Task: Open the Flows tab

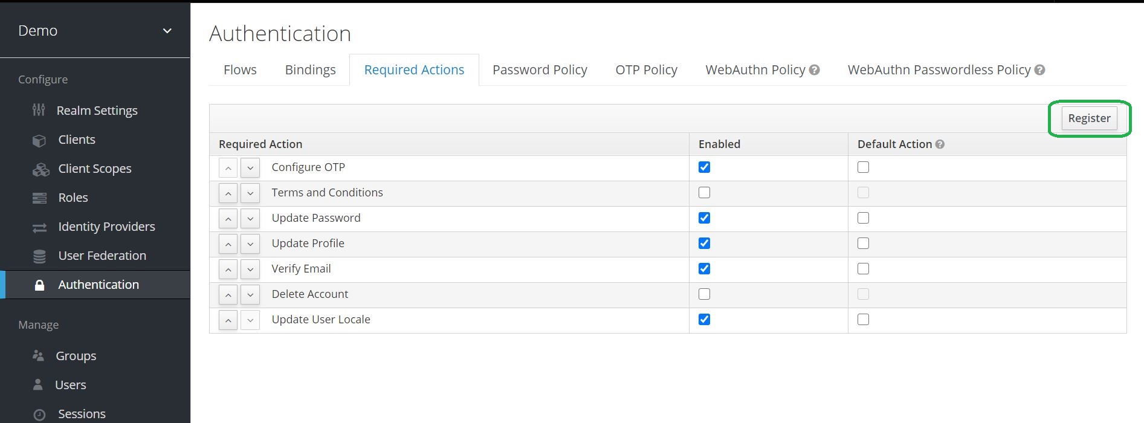Action: coord(240,70)
